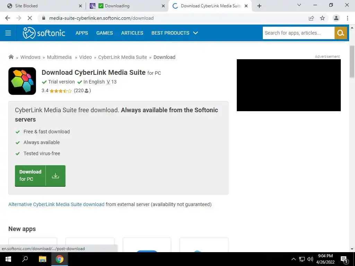Click Download for PC button
The image size is (355, 266).
40,176
